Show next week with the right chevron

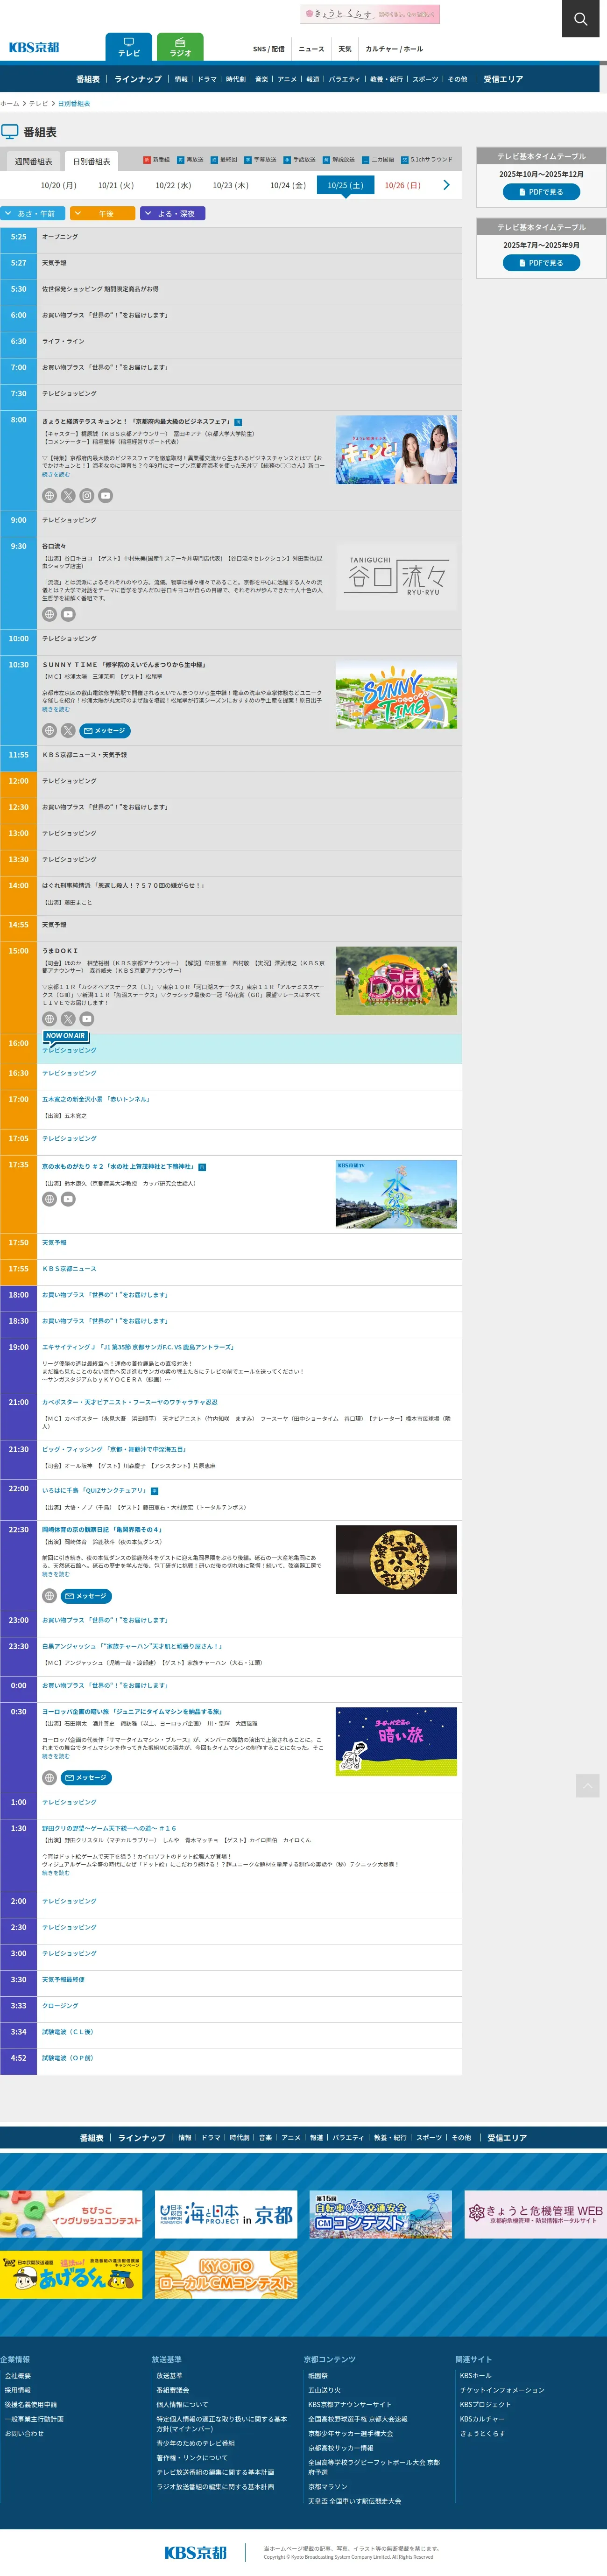tap(446, 185)
